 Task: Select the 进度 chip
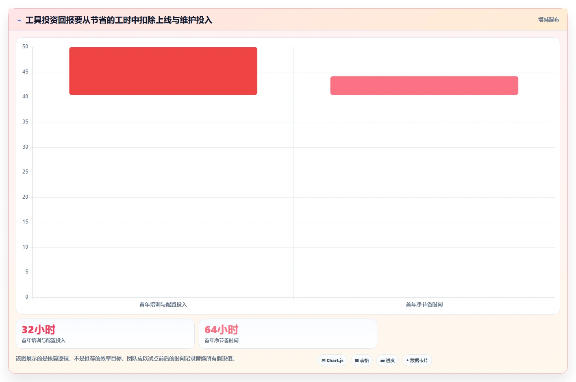387,360
